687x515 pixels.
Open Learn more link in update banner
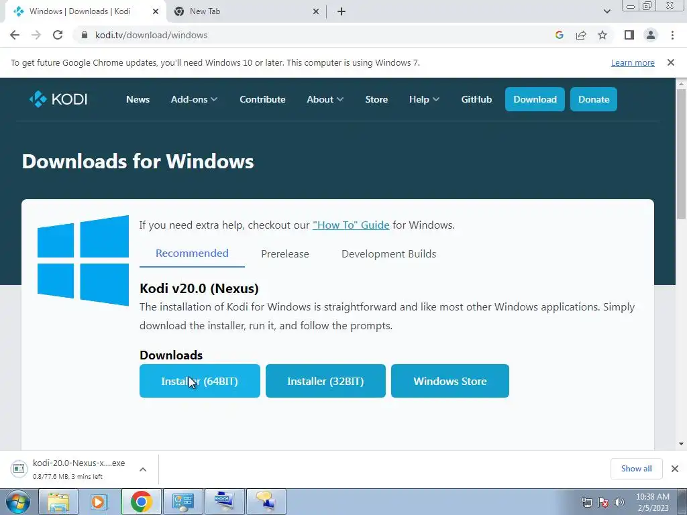(x=633, y=62)
